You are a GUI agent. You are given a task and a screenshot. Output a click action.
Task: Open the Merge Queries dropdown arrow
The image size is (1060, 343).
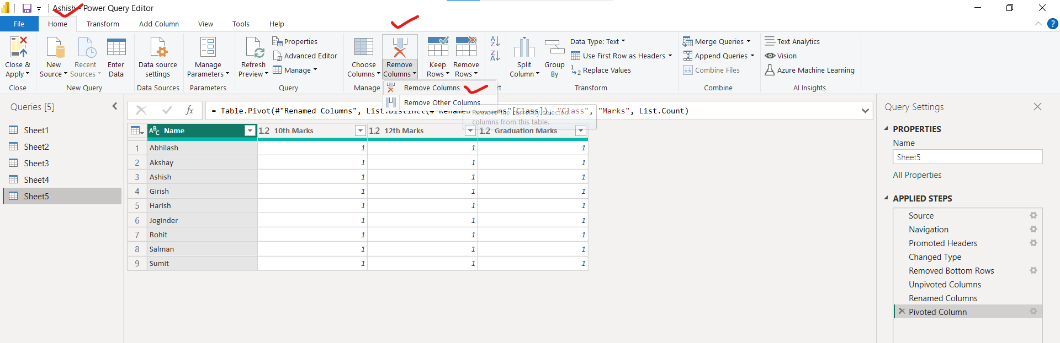click(x=749, y=41)
